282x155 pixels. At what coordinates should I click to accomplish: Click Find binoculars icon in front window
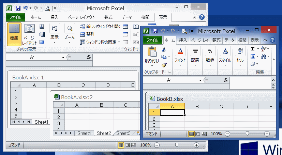(264, 57)
